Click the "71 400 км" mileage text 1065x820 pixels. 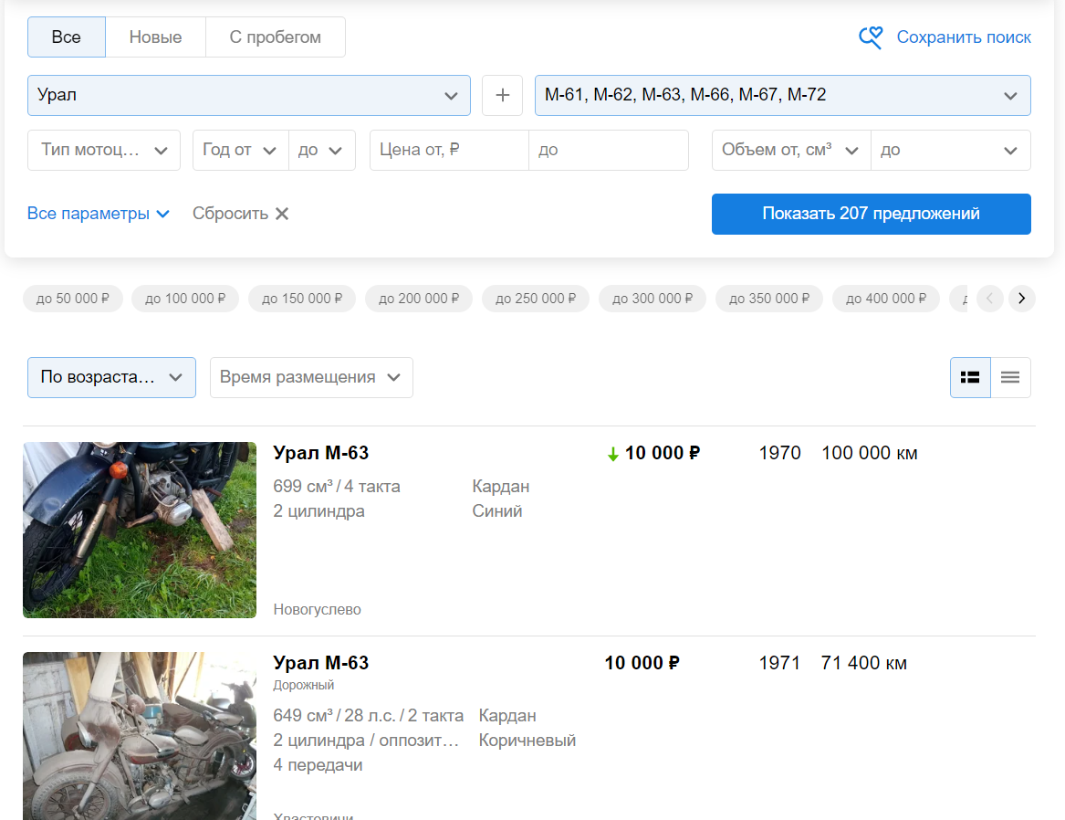click(x=864, y=663)
